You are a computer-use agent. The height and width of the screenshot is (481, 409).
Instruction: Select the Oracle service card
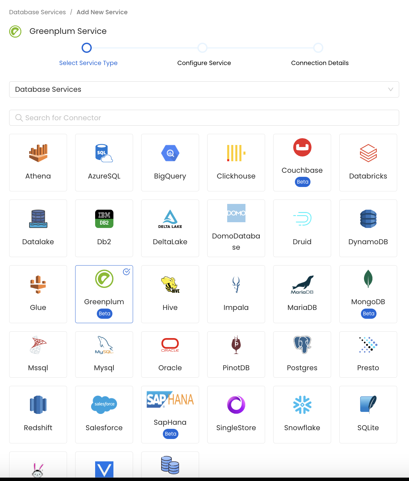pyautogui.click(x=170, y=354)
